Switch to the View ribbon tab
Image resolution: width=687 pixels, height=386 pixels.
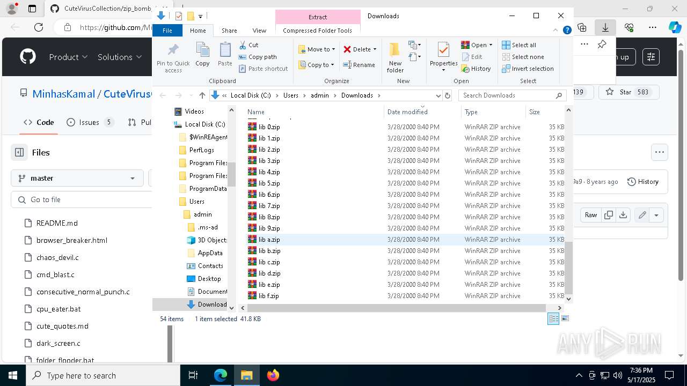(x=259, y=31)
